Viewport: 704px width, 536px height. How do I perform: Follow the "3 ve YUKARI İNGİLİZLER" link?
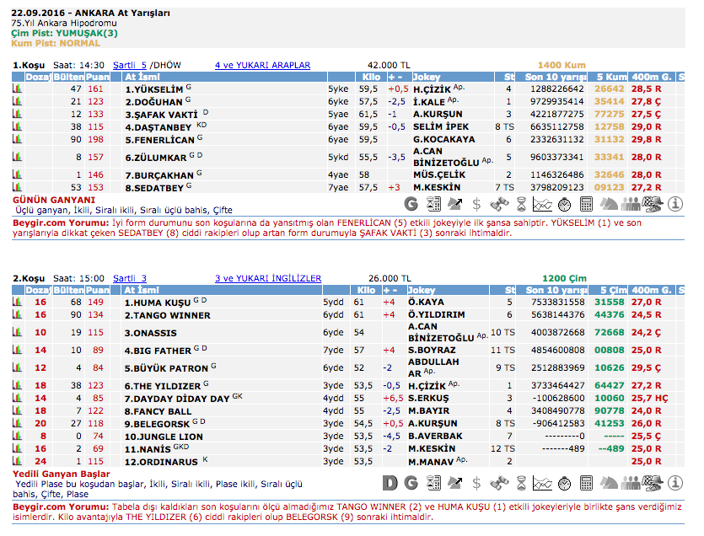(x=267, y=278)
